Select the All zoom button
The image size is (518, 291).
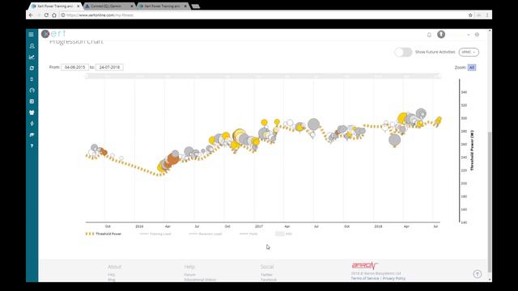(472, 68)
